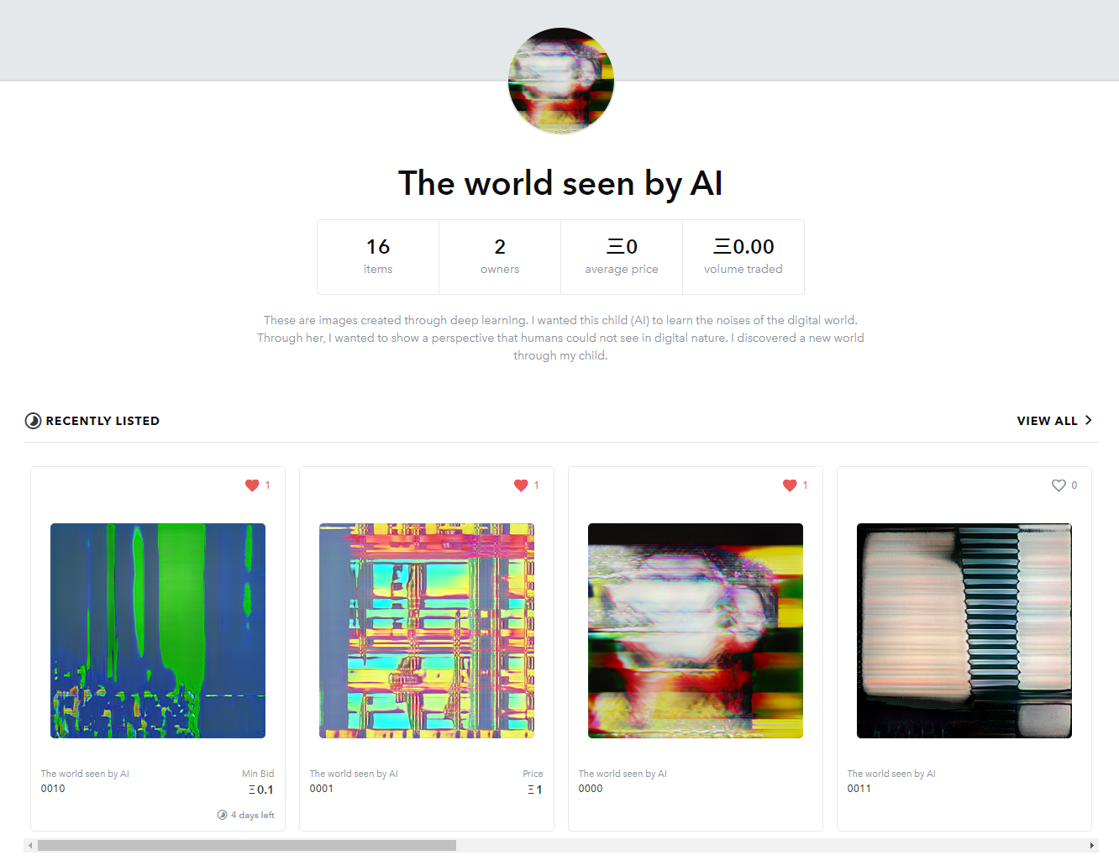This screenshot has height=866, width=1119.
Task: Unlike item 0010 via its red heart
Action: click(x=252, y=485)
